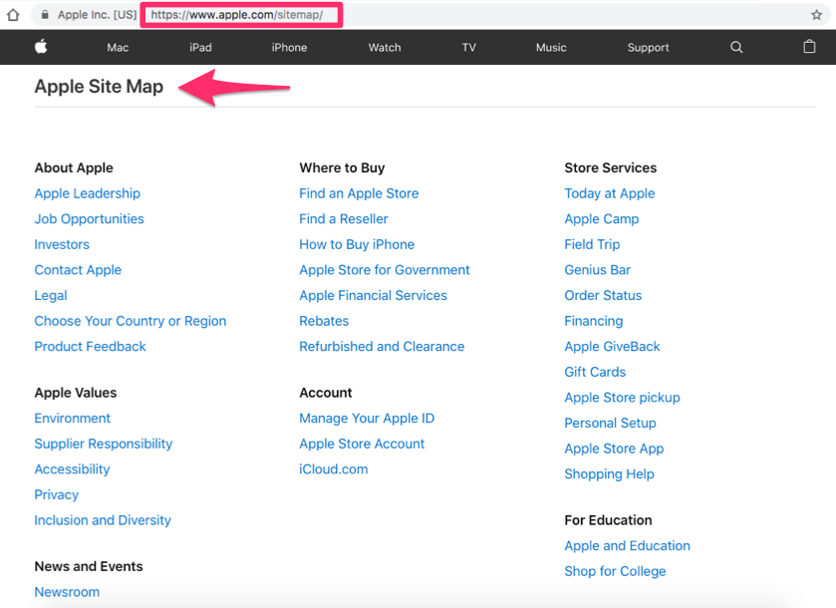Go to the Newsroom link
Viewport: 836px width, 608px height.
point(67,592)
